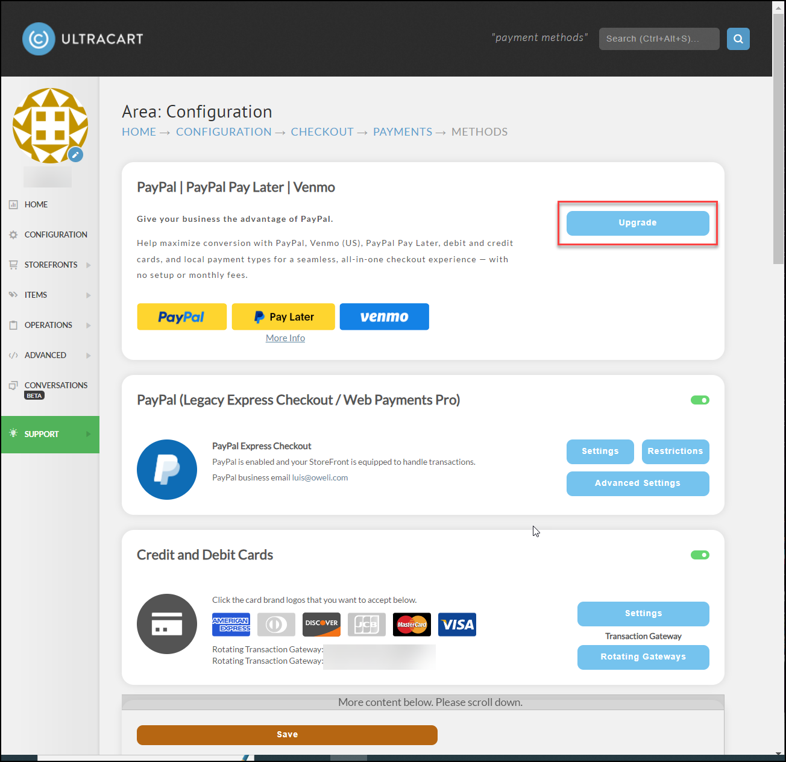Click the magnifier search button
Screen dimensions: 786x762
tap(738, 39)
